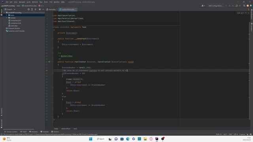Open the Version Control tool window
This screenshot has height=142, width=253.
click(x=11, y=132)
